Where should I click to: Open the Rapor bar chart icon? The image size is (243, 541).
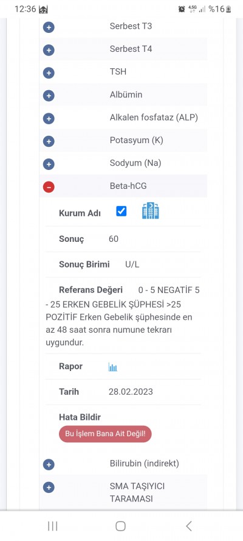click(x=112, y=367)
